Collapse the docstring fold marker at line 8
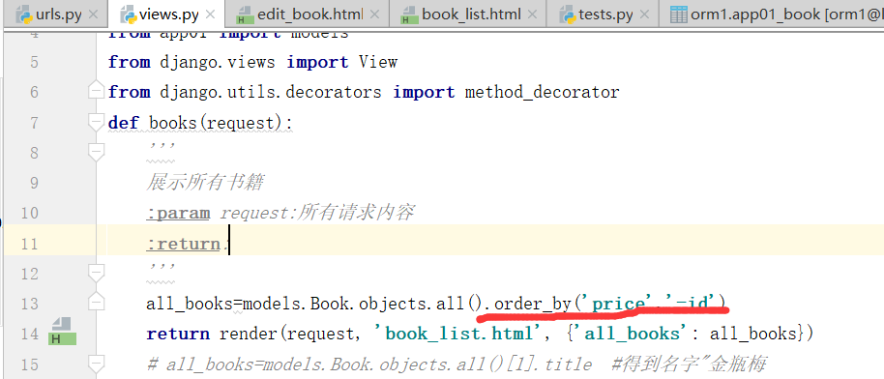 point(97,153)
